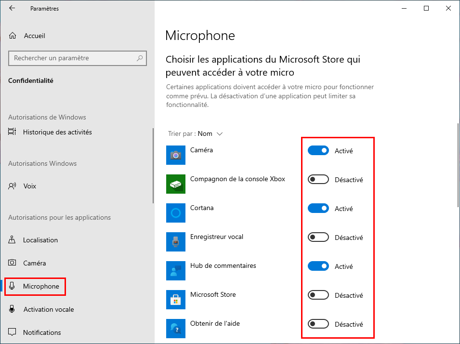Click the 'Autorisations Windows' header
The height and width of the screenshot is (344, 460).
click(x=42, y=163)
